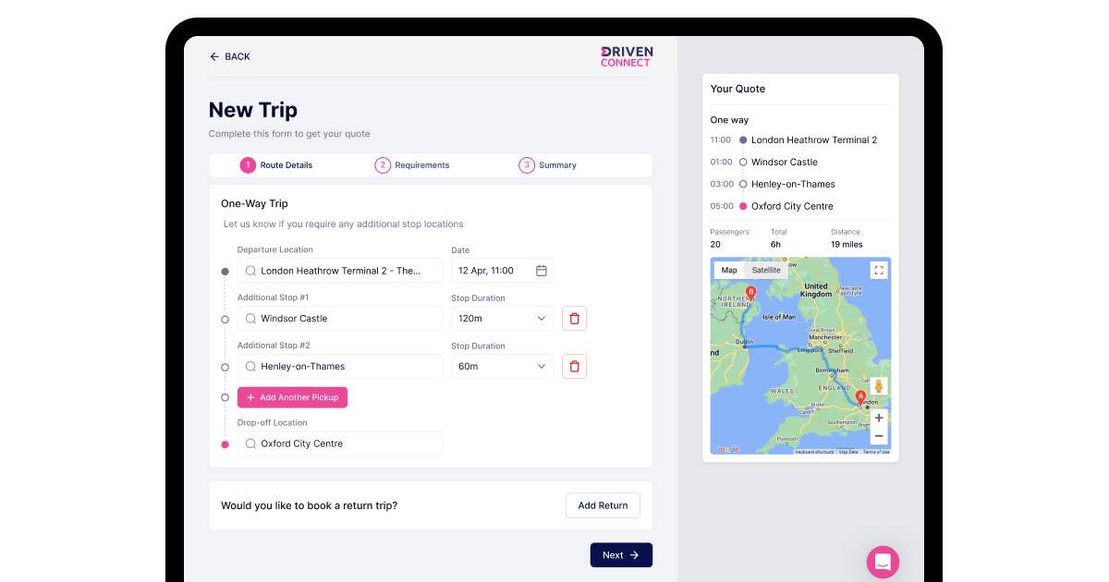Open the 120m Stop Duration dropdown
Image resolution: width=1109 pixels, height=582 pixels.
point(503,319)
